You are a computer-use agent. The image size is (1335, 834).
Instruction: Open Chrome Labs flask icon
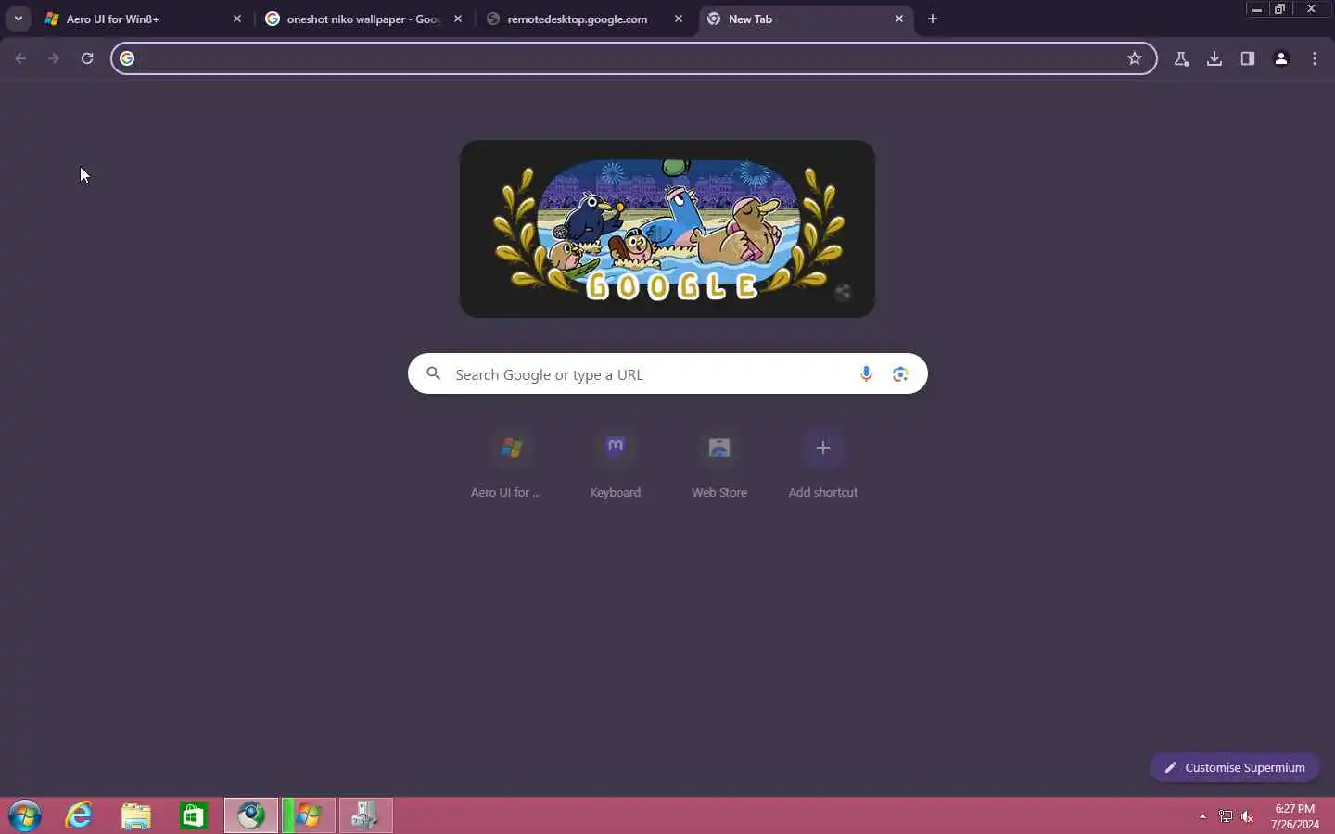[1181, 58]
